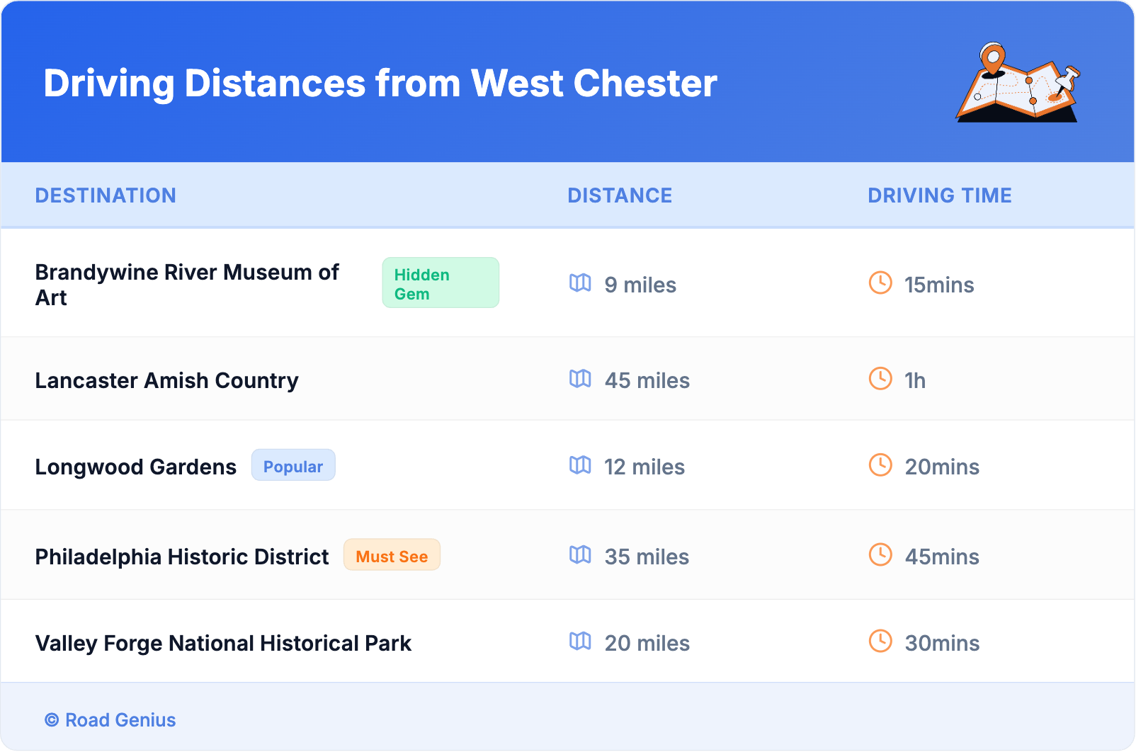Select the Must See badge
This screenshot has height=752, width=1136.
click(392, 556)
